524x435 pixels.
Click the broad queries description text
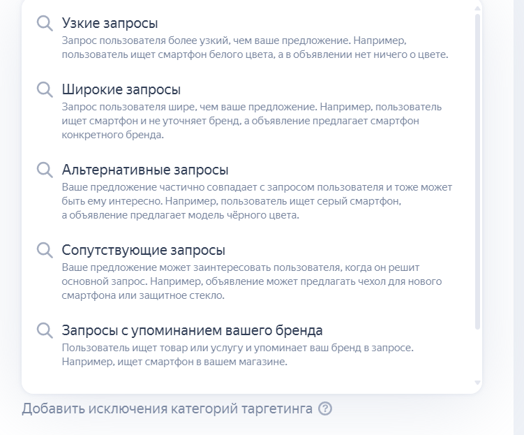[x=252, y=121]
